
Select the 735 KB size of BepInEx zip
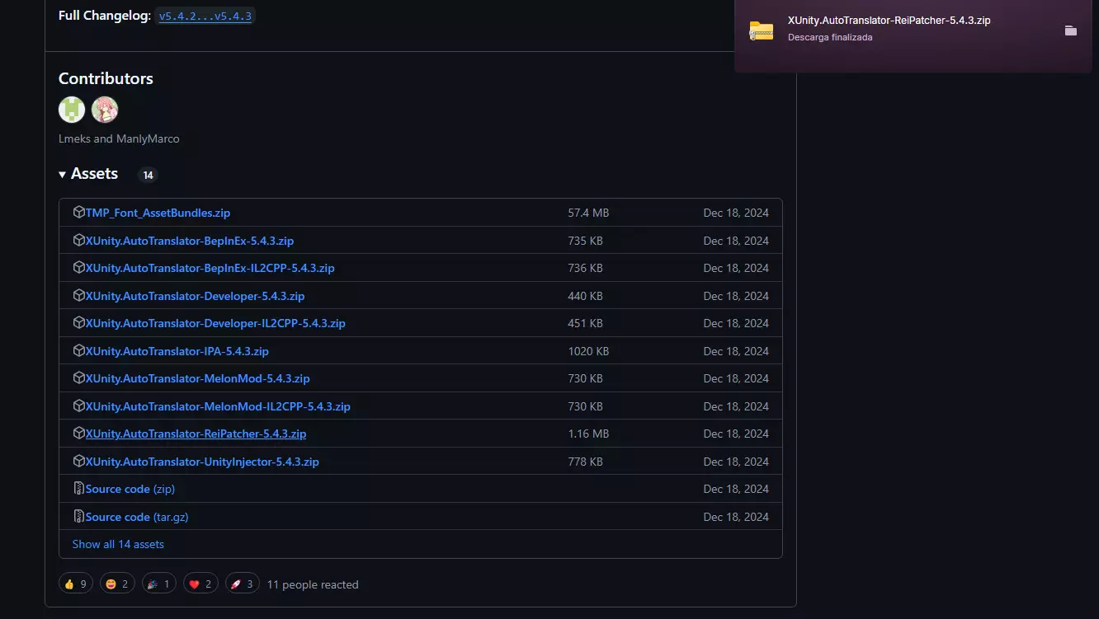pos(585,241)
